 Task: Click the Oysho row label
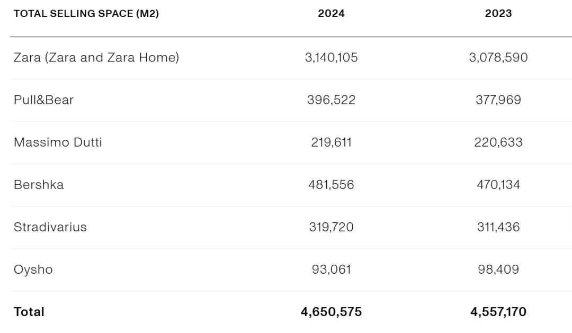click(33, 269)
